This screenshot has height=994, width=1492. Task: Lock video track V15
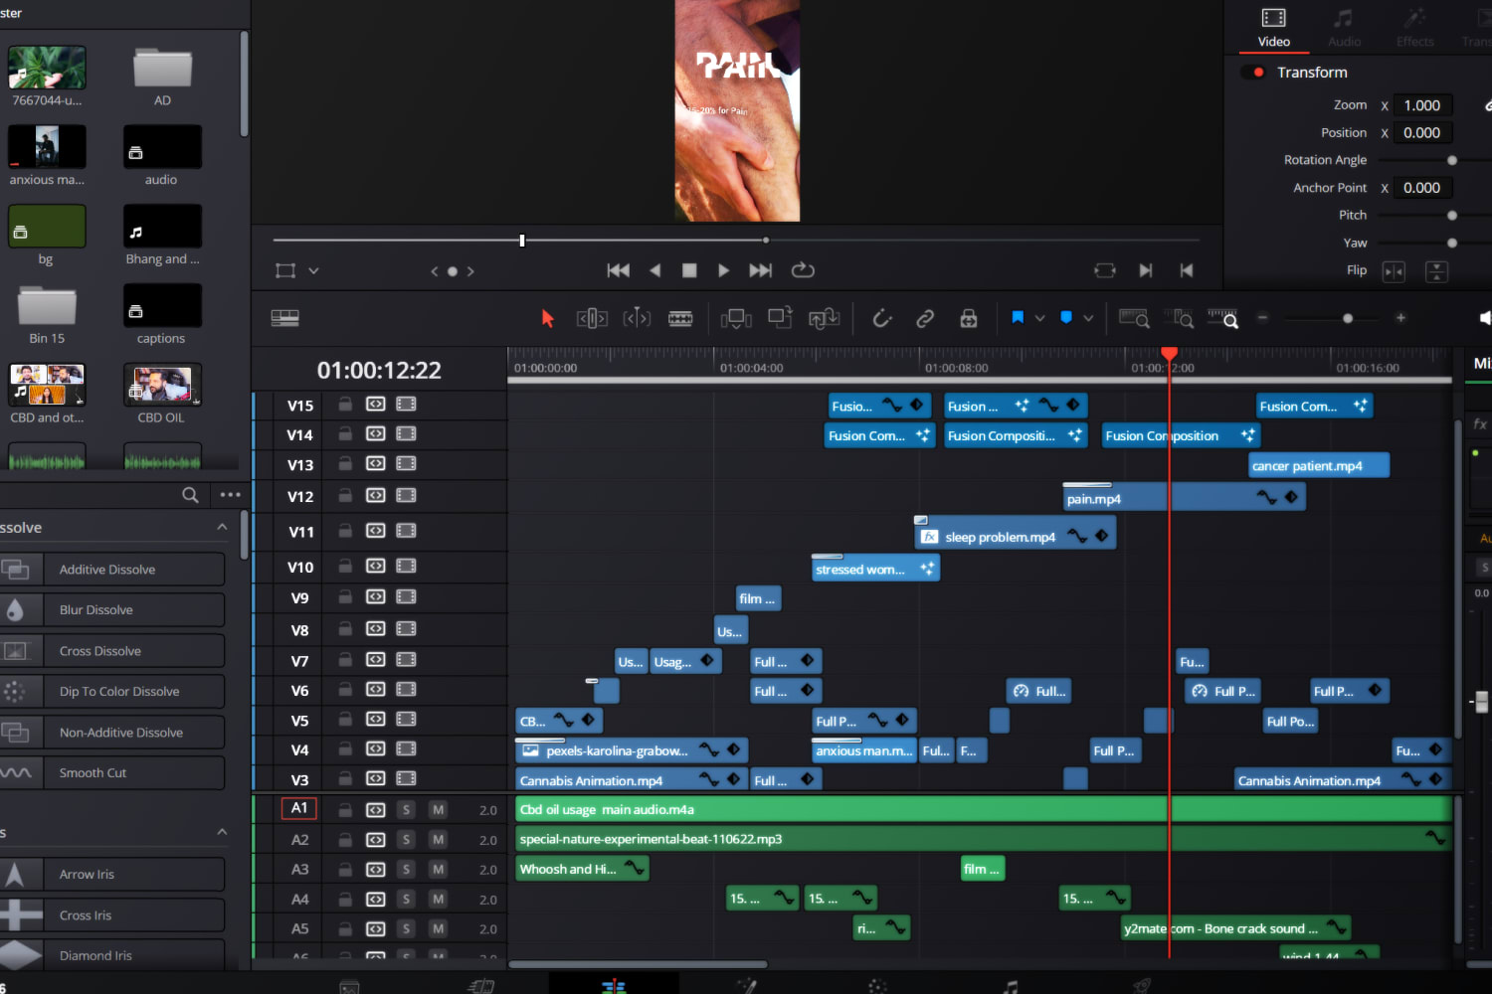pos(345,405)
